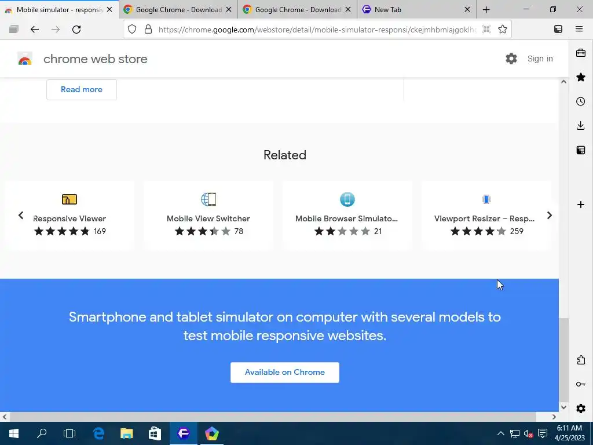Click the Read more button
The width and height of the screenshot is (593, 445).
(x=82, y=90)
